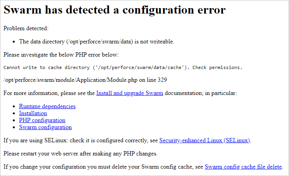Click the bullet beside the data directory message
Screen dimensions: 289x176
tap(14, 41)
